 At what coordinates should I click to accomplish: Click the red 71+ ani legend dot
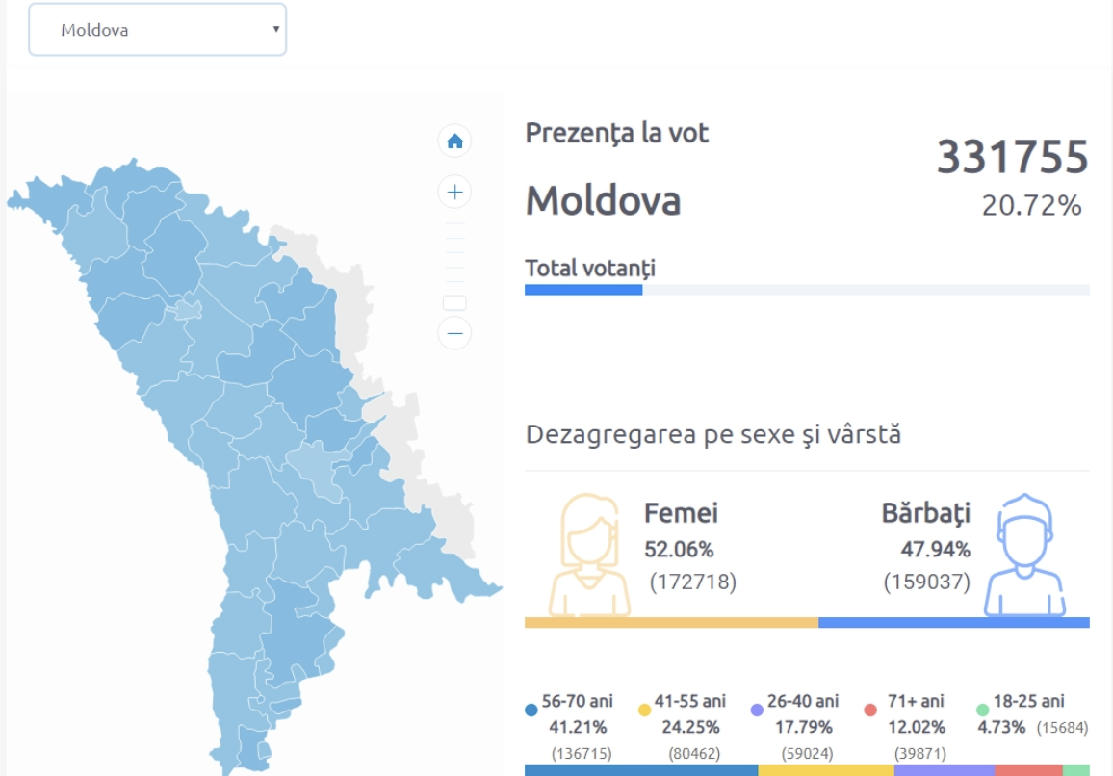[870, 711]
